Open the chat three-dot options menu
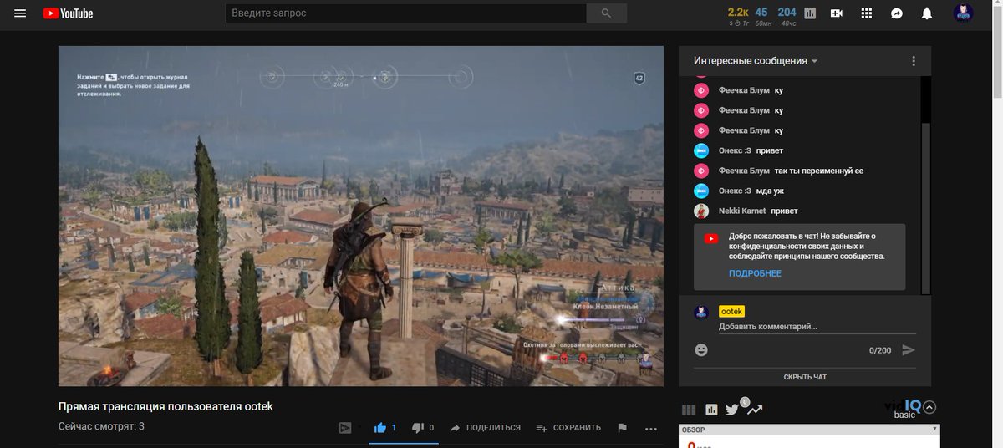This screenshot has height=448, width=1003. click(914, 61)
